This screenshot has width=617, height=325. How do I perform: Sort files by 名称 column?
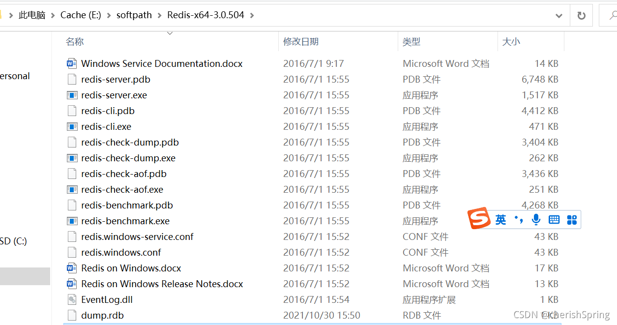[75, 42]
